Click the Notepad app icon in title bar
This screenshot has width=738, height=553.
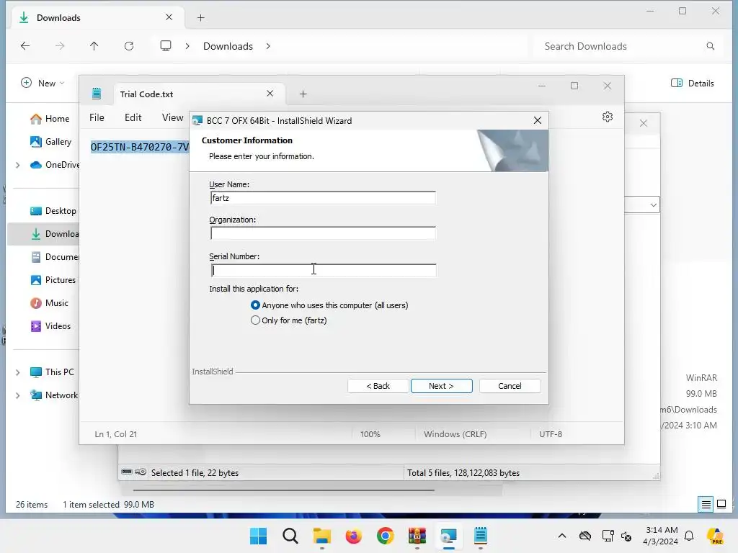pyautogui.click(x=97, y=94)
